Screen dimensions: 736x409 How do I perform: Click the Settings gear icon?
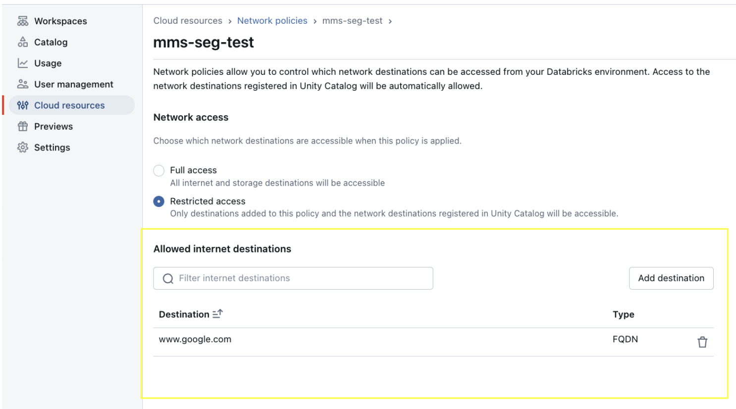(x=23, y=148)
